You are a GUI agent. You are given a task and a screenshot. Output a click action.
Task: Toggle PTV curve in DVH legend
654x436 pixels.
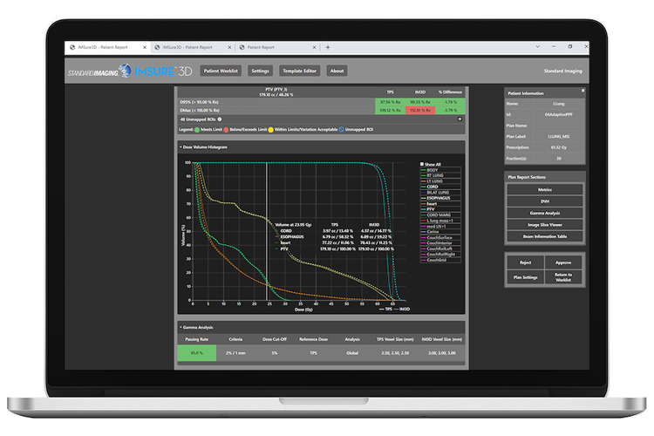tap(440, 209)
